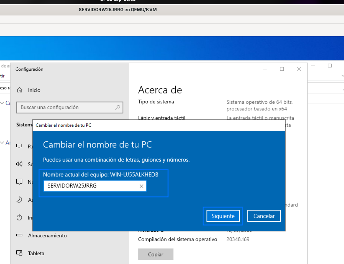
Task: Click the home icon beside Inicio
Action: pos(19,90)
